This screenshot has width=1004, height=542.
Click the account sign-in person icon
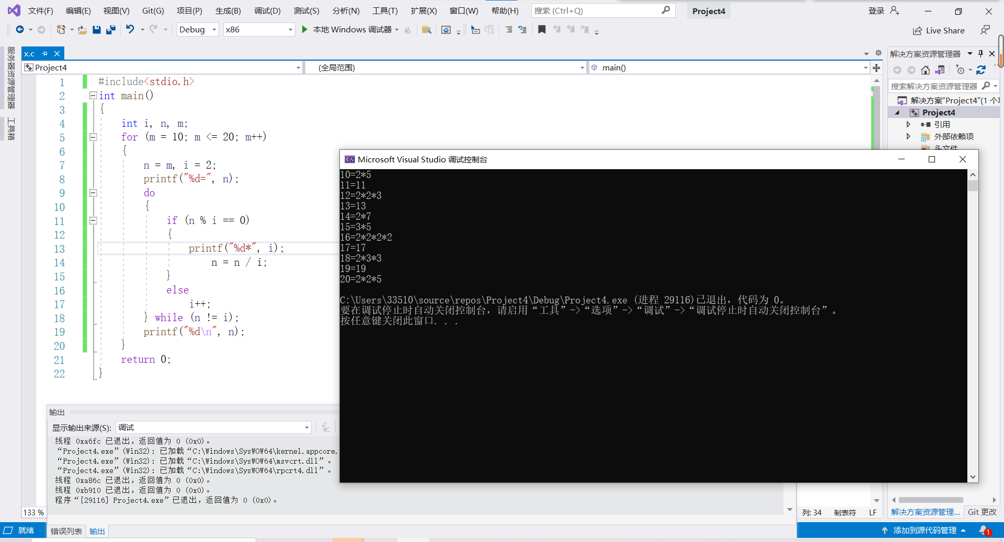coord(895,10)
